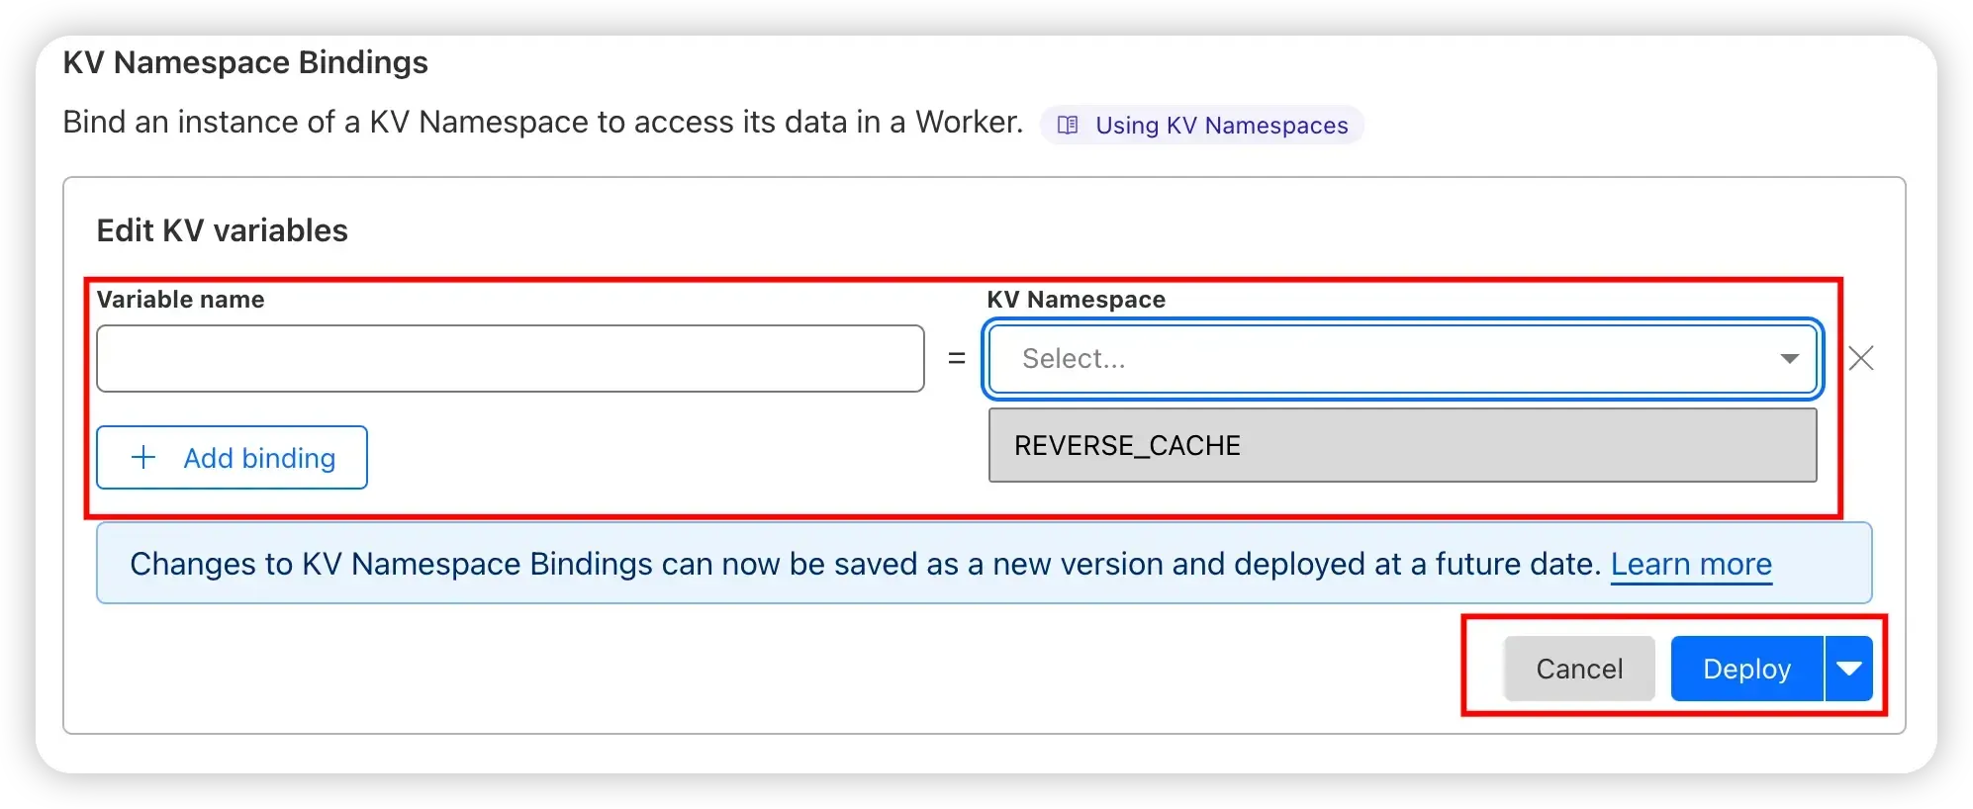Click the KV Namespace Bindings title
This screenshot has width=1973, height=809.
[x=245, y=62]
